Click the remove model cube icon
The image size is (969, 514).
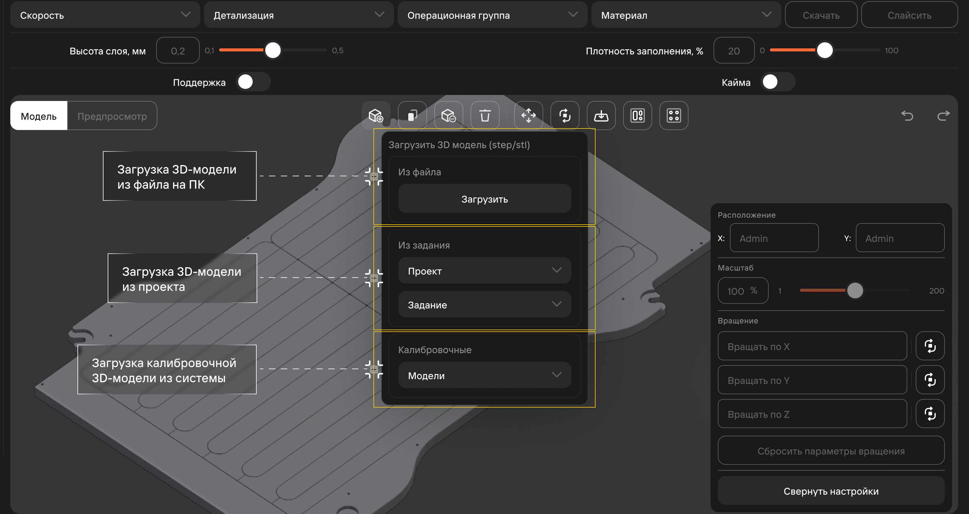[448, 115]
